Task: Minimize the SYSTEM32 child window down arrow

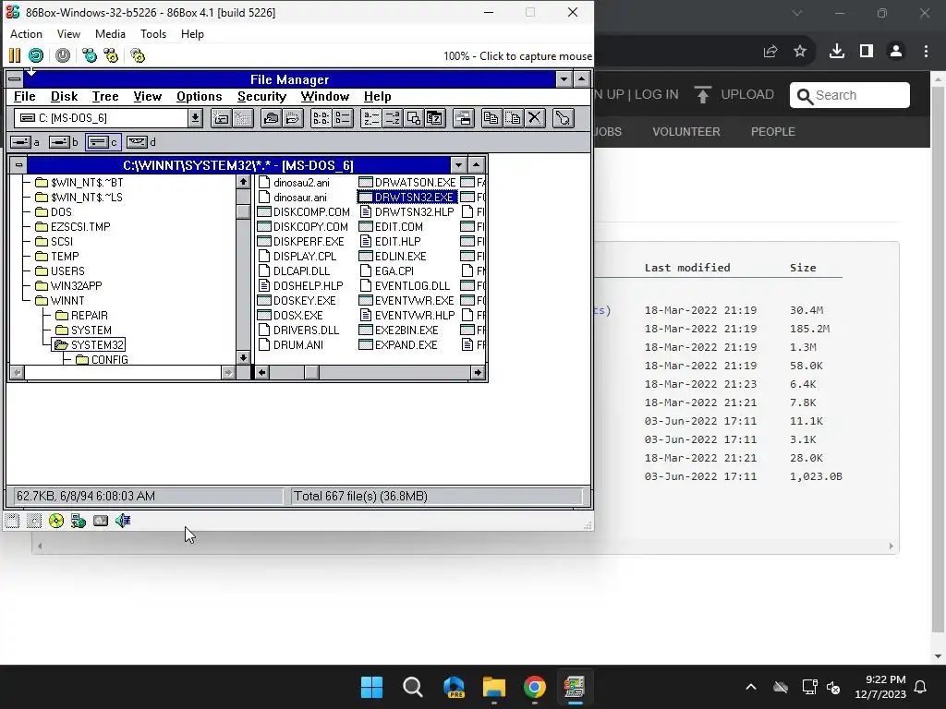Action: pyautogui.click(x=458, y=164)
